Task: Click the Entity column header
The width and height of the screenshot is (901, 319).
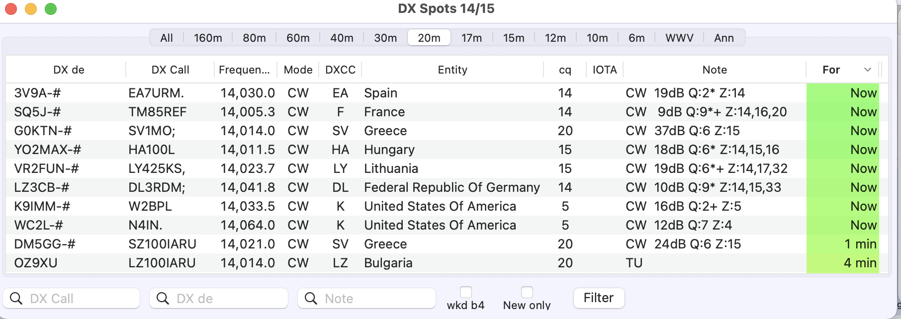Action: pos(452,70)
